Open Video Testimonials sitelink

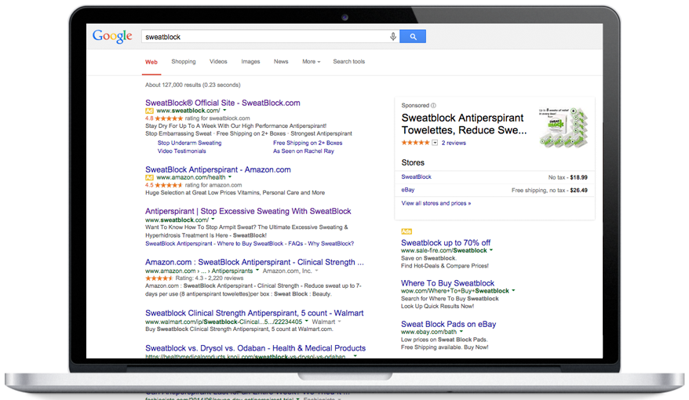coord(181,151)
